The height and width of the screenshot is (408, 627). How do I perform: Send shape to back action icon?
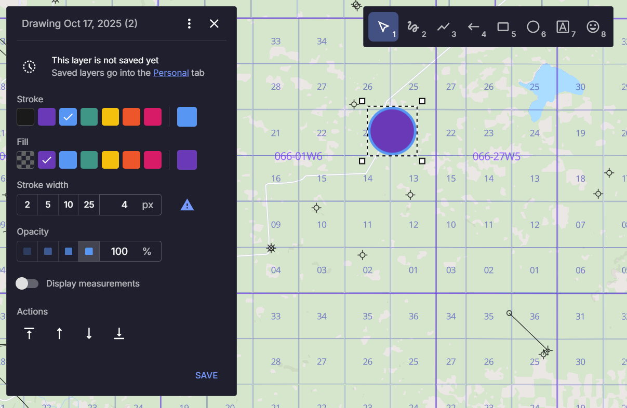click(x=119, y=334)
